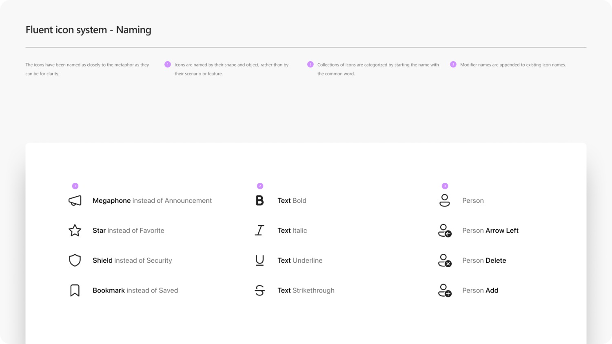
Task: Select the Text Bold icon
Action: [x=260, y=201]
